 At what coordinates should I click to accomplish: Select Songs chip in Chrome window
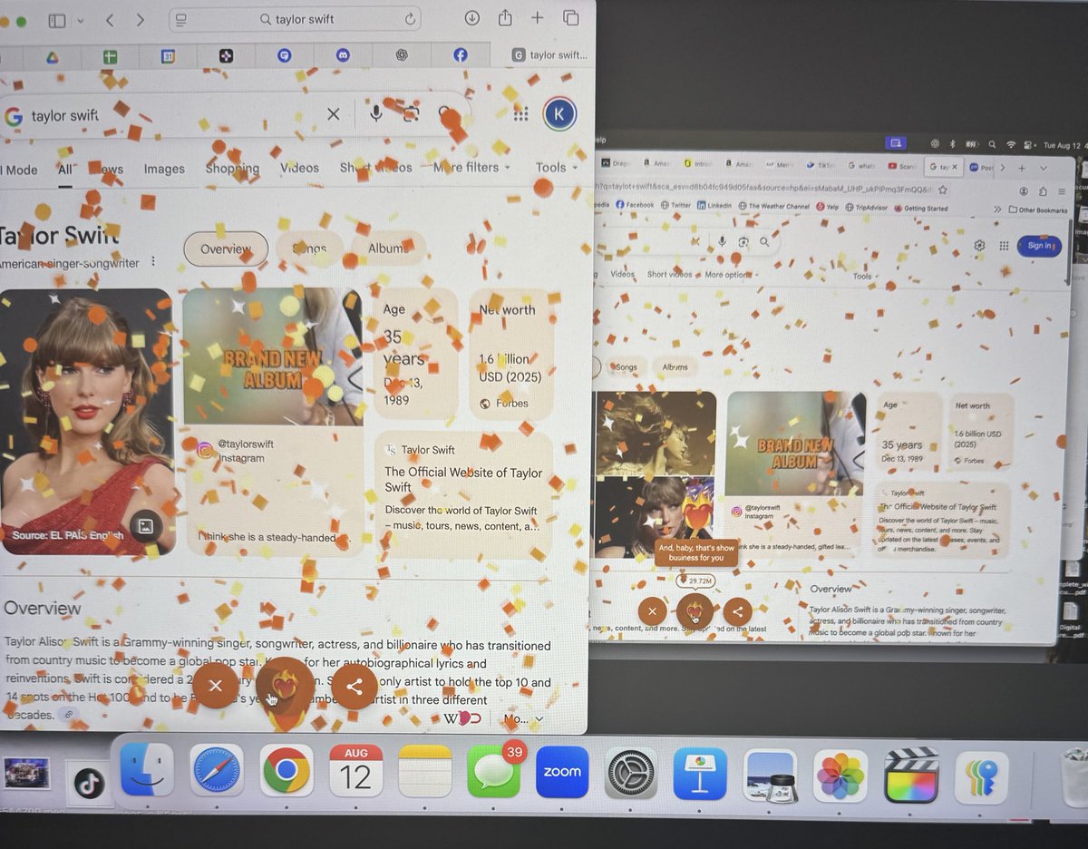click(626, 367)
